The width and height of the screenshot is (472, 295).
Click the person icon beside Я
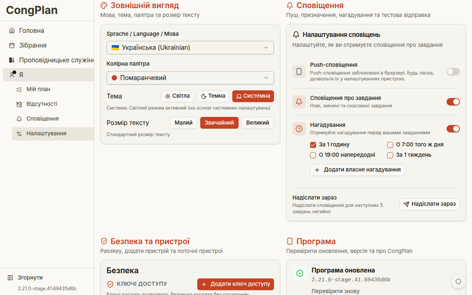point(12,75)
